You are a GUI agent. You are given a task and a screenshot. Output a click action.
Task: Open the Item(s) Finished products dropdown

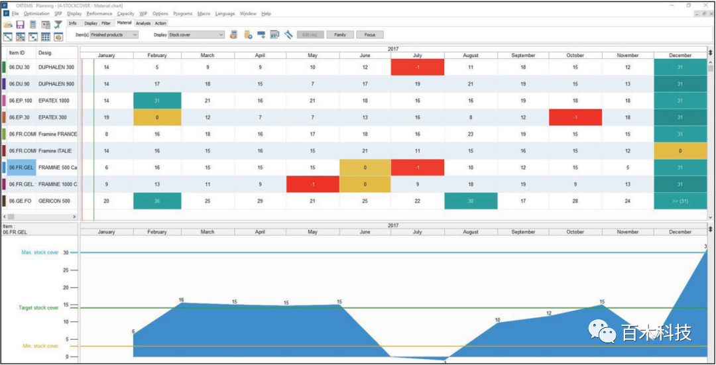[114, 35]
